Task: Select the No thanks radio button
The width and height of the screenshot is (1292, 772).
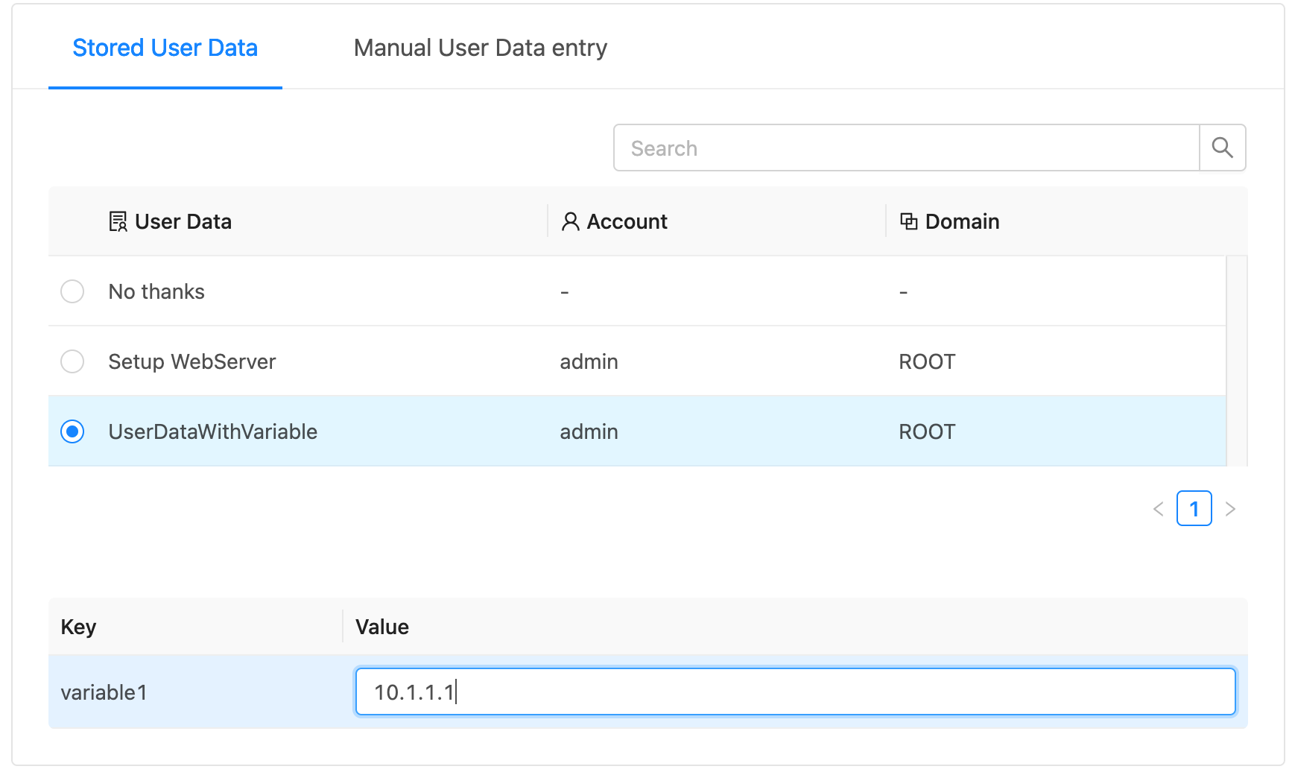Action: (x=72, y=291)
